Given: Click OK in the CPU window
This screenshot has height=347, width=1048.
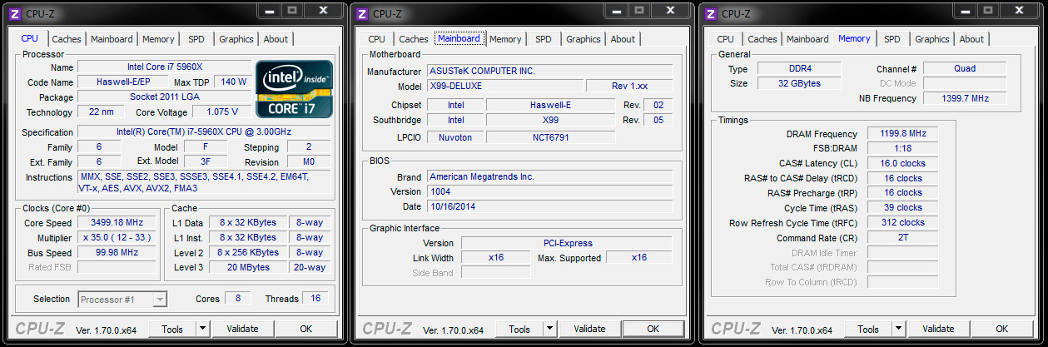Looking at the screenshot, I should [x=306, y=329].
